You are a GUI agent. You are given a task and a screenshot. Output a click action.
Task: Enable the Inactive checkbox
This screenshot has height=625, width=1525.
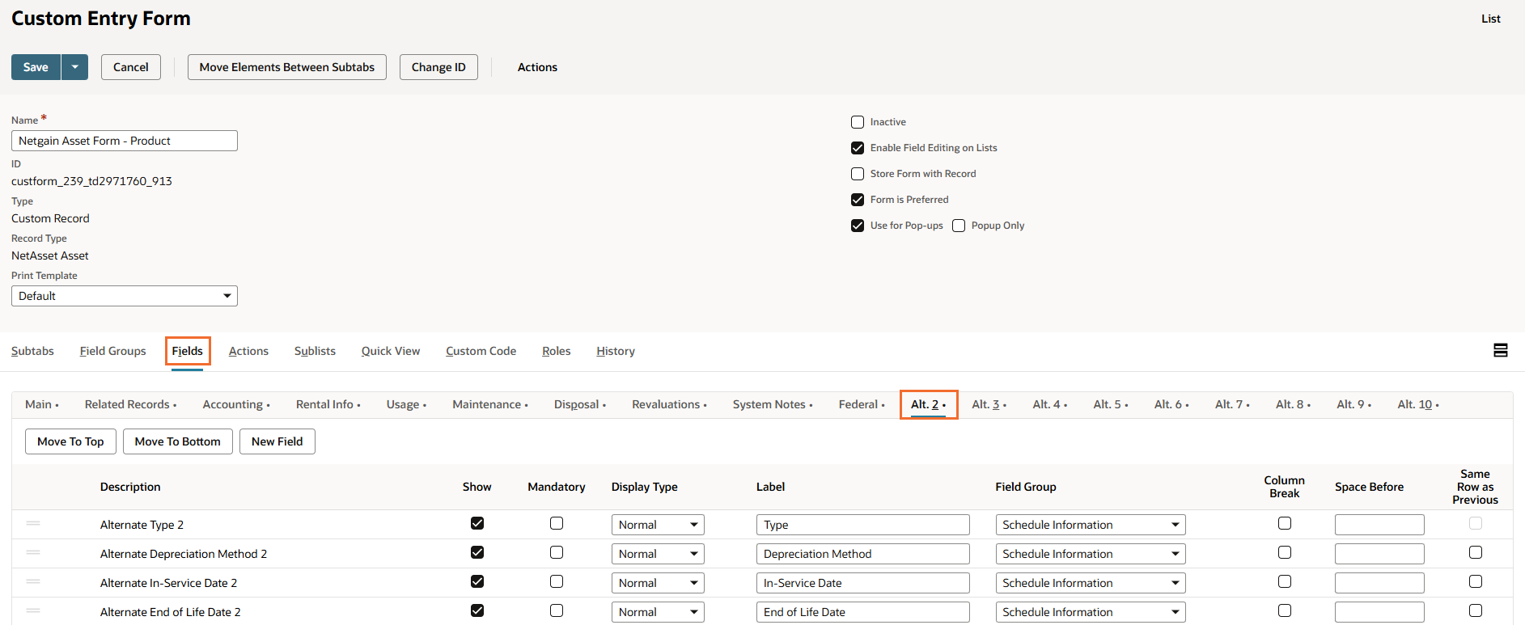[x=858, y=122]
